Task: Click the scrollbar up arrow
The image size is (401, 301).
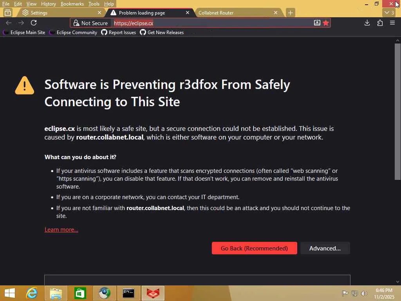Action: (397, 40)
